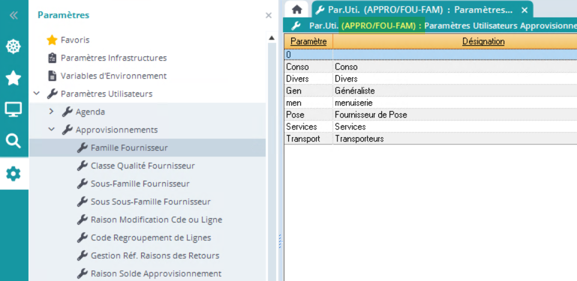Open the search magnifier sidebar icon
Image resolution: width=577 pixels, height=281 pixels.
pos(13,141)
